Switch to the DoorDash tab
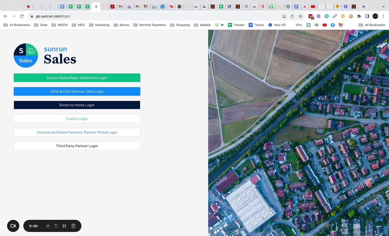The image size is (389, 236). pos(171,6)
